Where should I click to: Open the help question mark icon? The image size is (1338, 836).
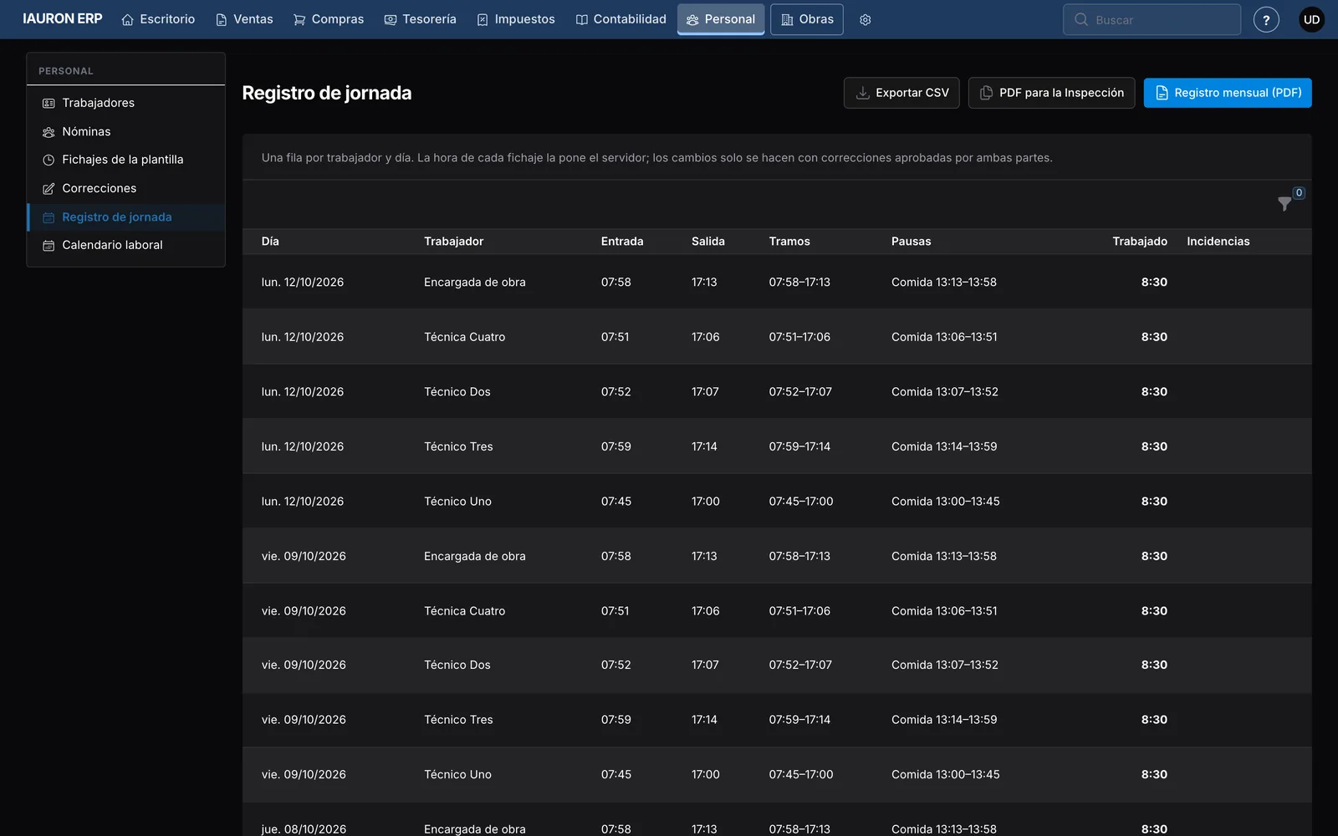[1266, 20]
